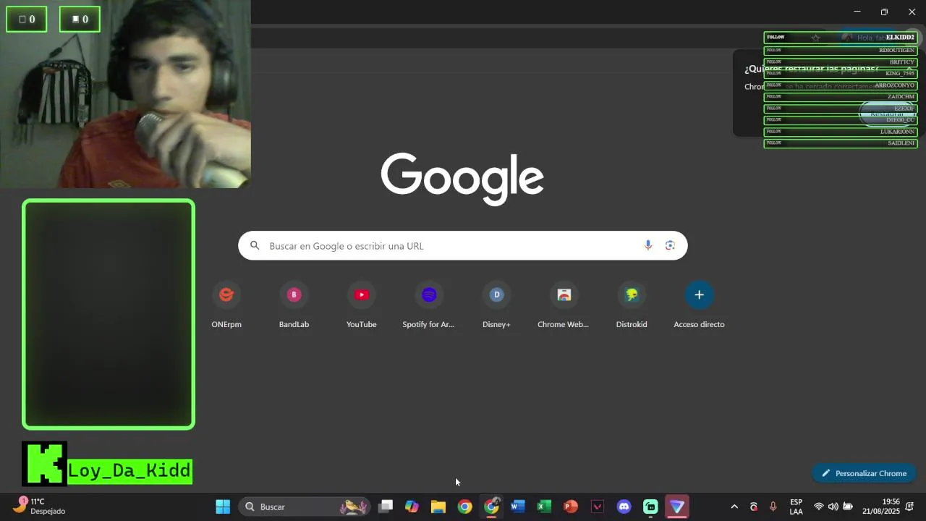
Task: Open the Chrome Web Store shortcut
Action: (564, 305)
